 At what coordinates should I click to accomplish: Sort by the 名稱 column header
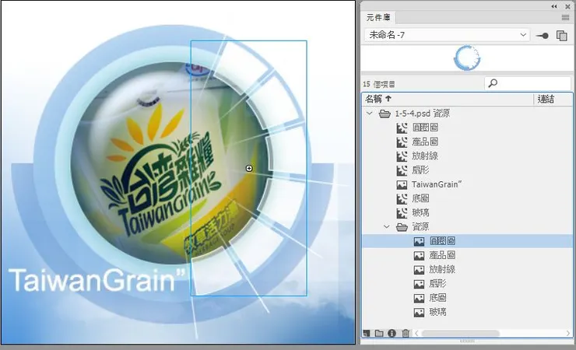pos(448,99)
